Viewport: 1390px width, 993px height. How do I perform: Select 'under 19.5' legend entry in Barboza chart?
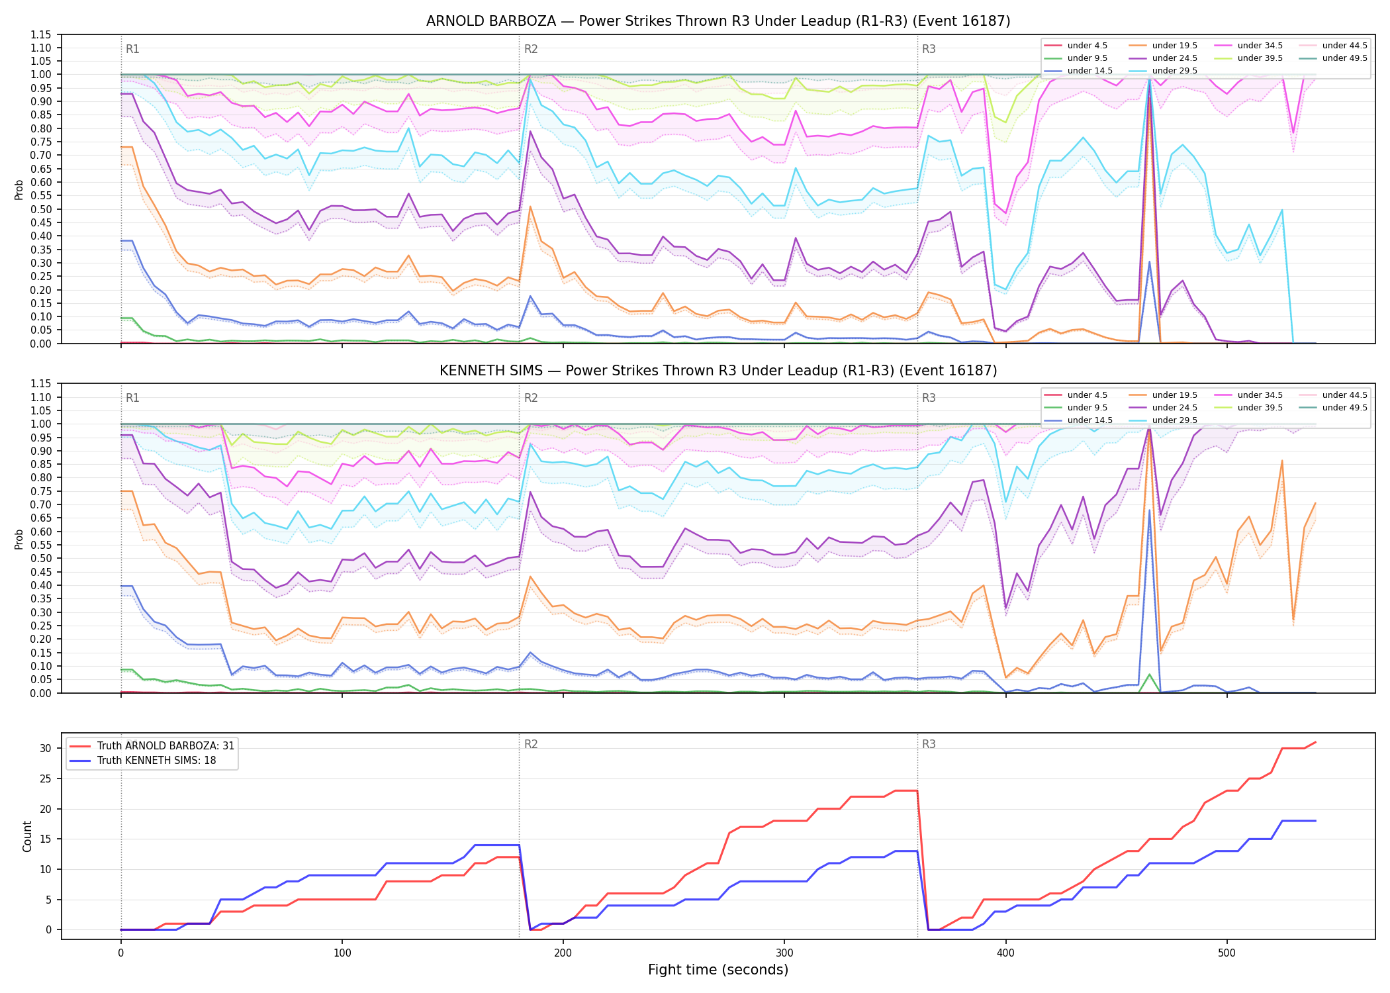pyautogui.click(x=1163, y=46)
